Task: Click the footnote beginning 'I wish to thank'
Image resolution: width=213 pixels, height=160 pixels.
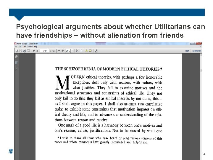Action: 108,140
